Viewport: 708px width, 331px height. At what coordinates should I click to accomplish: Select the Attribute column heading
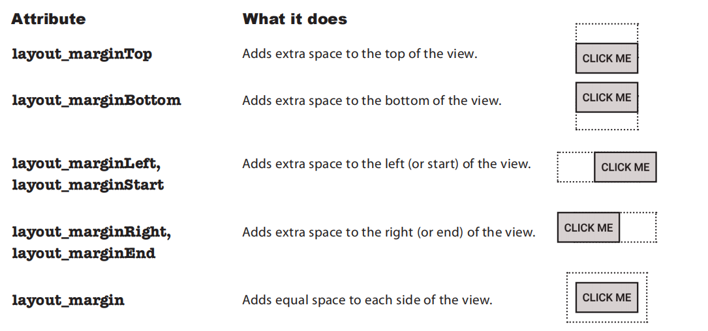pyautogui.click(x=48, y=19)
